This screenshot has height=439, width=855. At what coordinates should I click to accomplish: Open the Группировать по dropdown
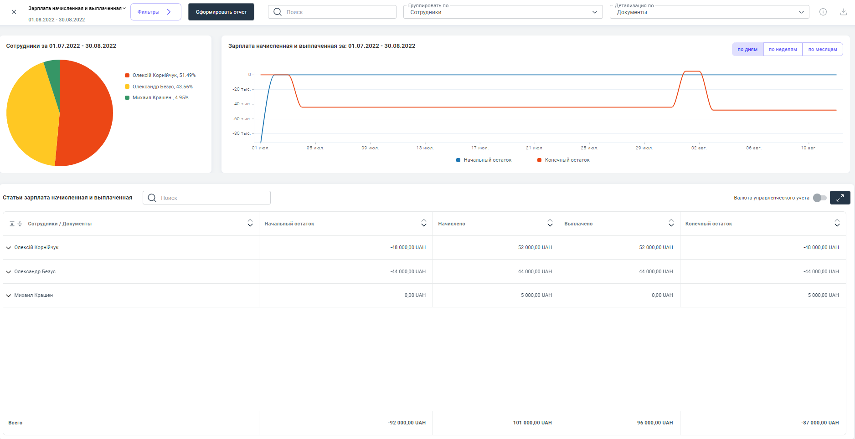pyautogui.click(x=503, y=12)
